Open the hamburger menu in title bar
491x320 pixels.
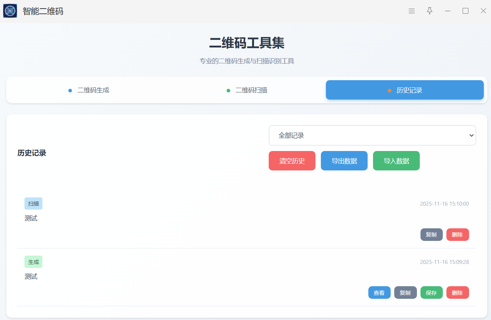(x=412, y=11)
